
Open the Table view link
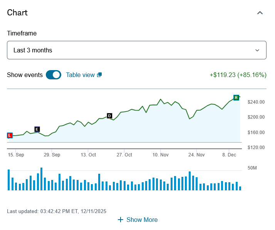80,75
